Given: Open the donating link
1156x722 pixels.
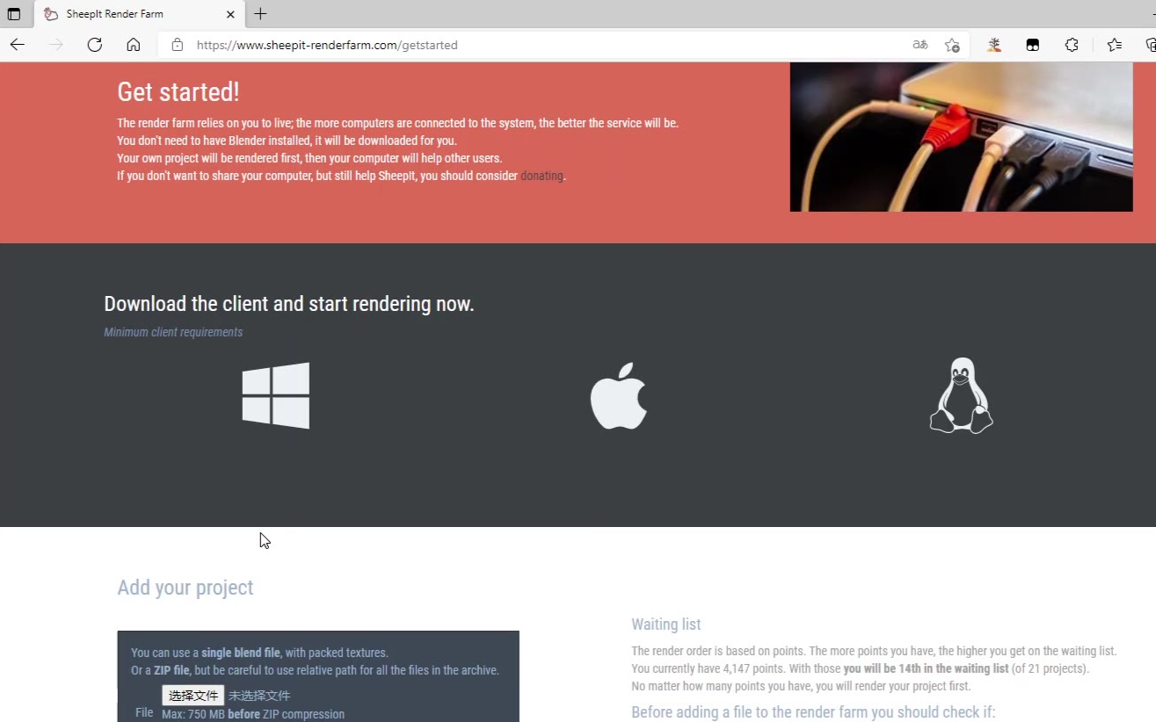Looking at the screenshot, I should pyautogui.click(x=542, y=176).
